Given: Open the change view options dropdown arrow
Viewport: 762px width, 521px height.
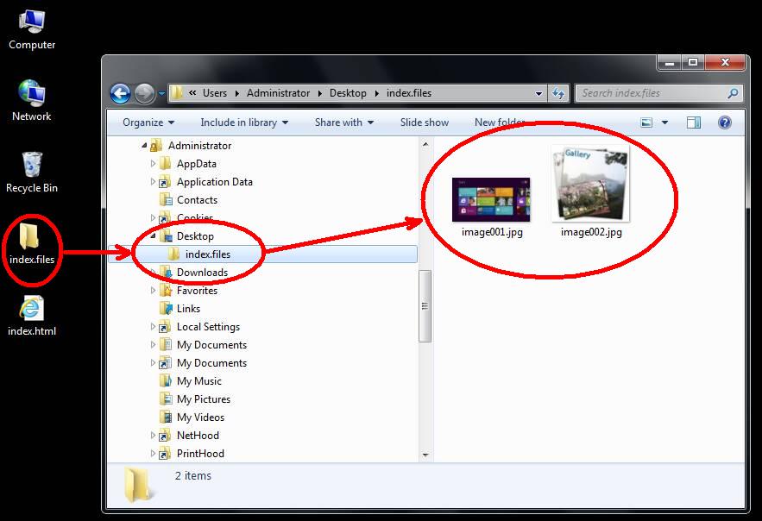Looking at the screenshot, I should click(x=664, y=122).
